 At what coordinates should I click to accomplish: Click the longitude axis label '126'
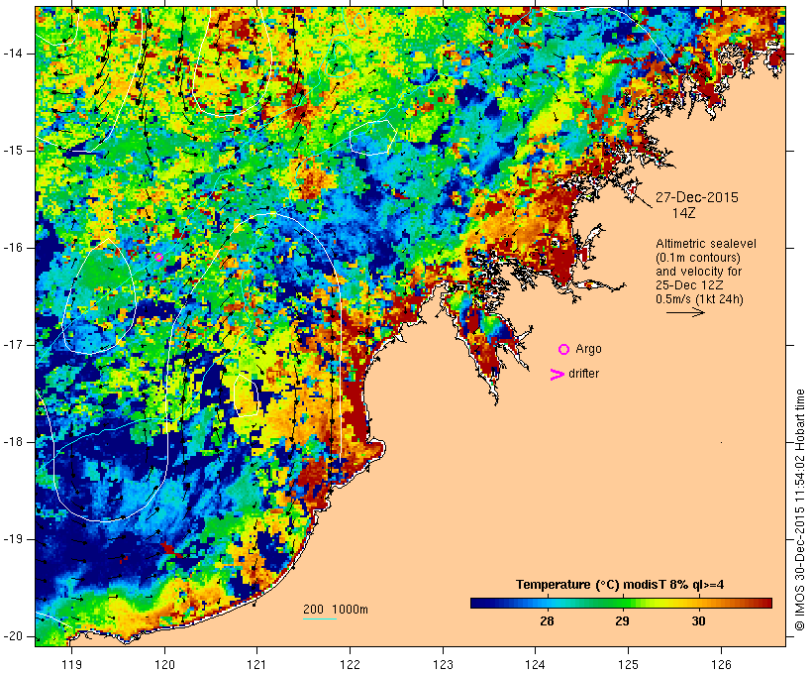(721, 665)
